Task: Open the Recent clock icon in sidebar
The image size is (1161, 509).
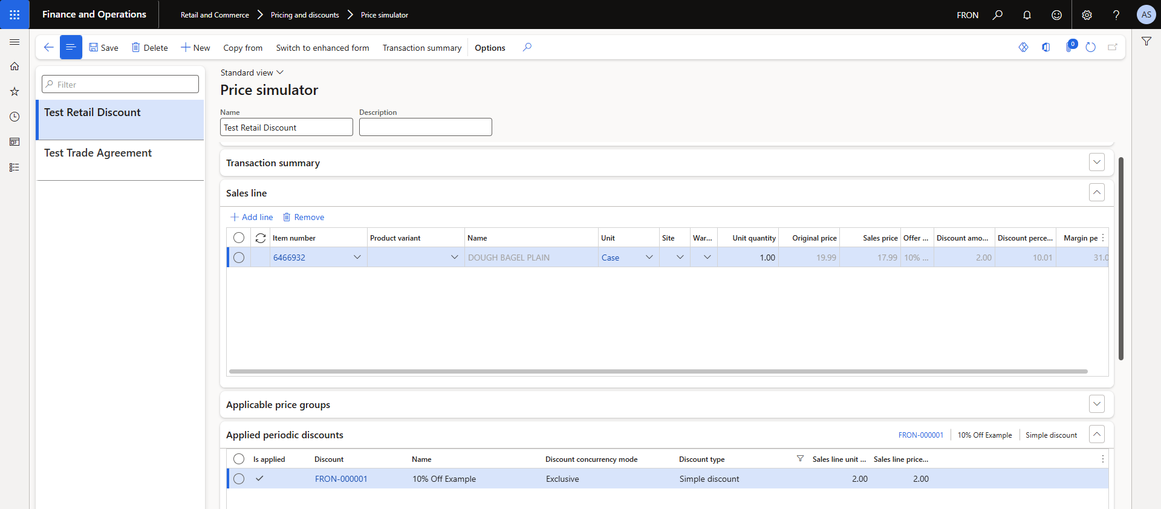Action: coord(15,117)
